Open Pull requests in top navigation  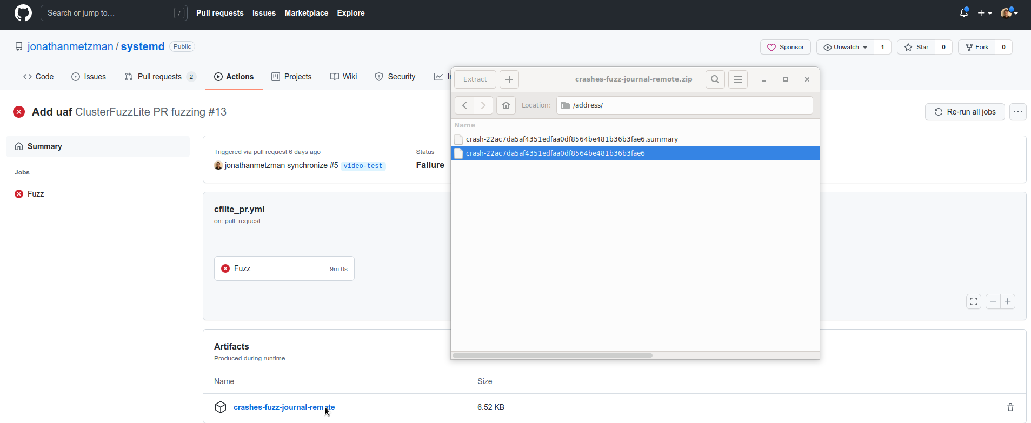pyautogui.click(x=219, y=13)
